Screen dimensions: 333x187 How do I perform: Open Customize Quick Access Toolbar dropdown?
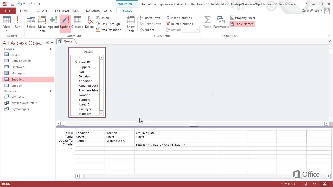pos(39,4)
